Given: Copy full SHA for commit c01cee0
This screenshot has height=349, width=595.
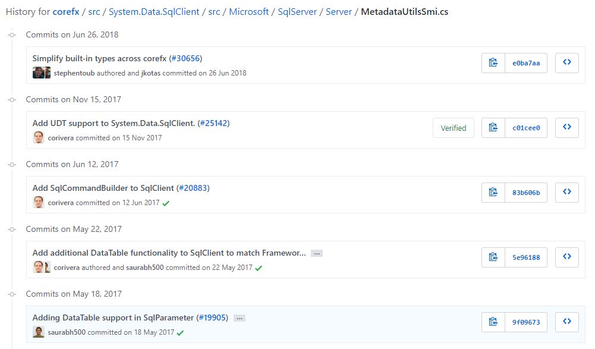Looking at the screenshot, I should pos(493,128).
